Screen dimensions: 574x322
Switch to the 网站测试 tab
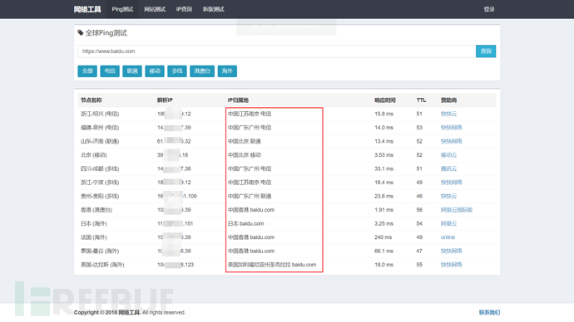155,9
